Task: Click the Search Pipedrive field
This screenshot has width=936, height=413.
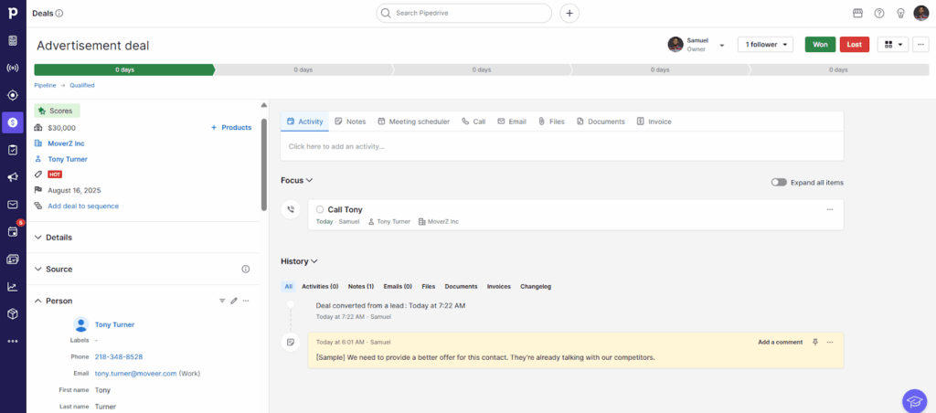Action: click(463, 13)
